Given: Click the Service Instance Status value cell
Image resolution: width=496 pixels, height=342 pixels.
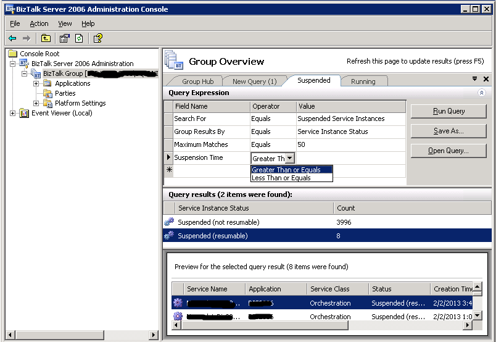Looking at the screenshot, I should (350, 131).
